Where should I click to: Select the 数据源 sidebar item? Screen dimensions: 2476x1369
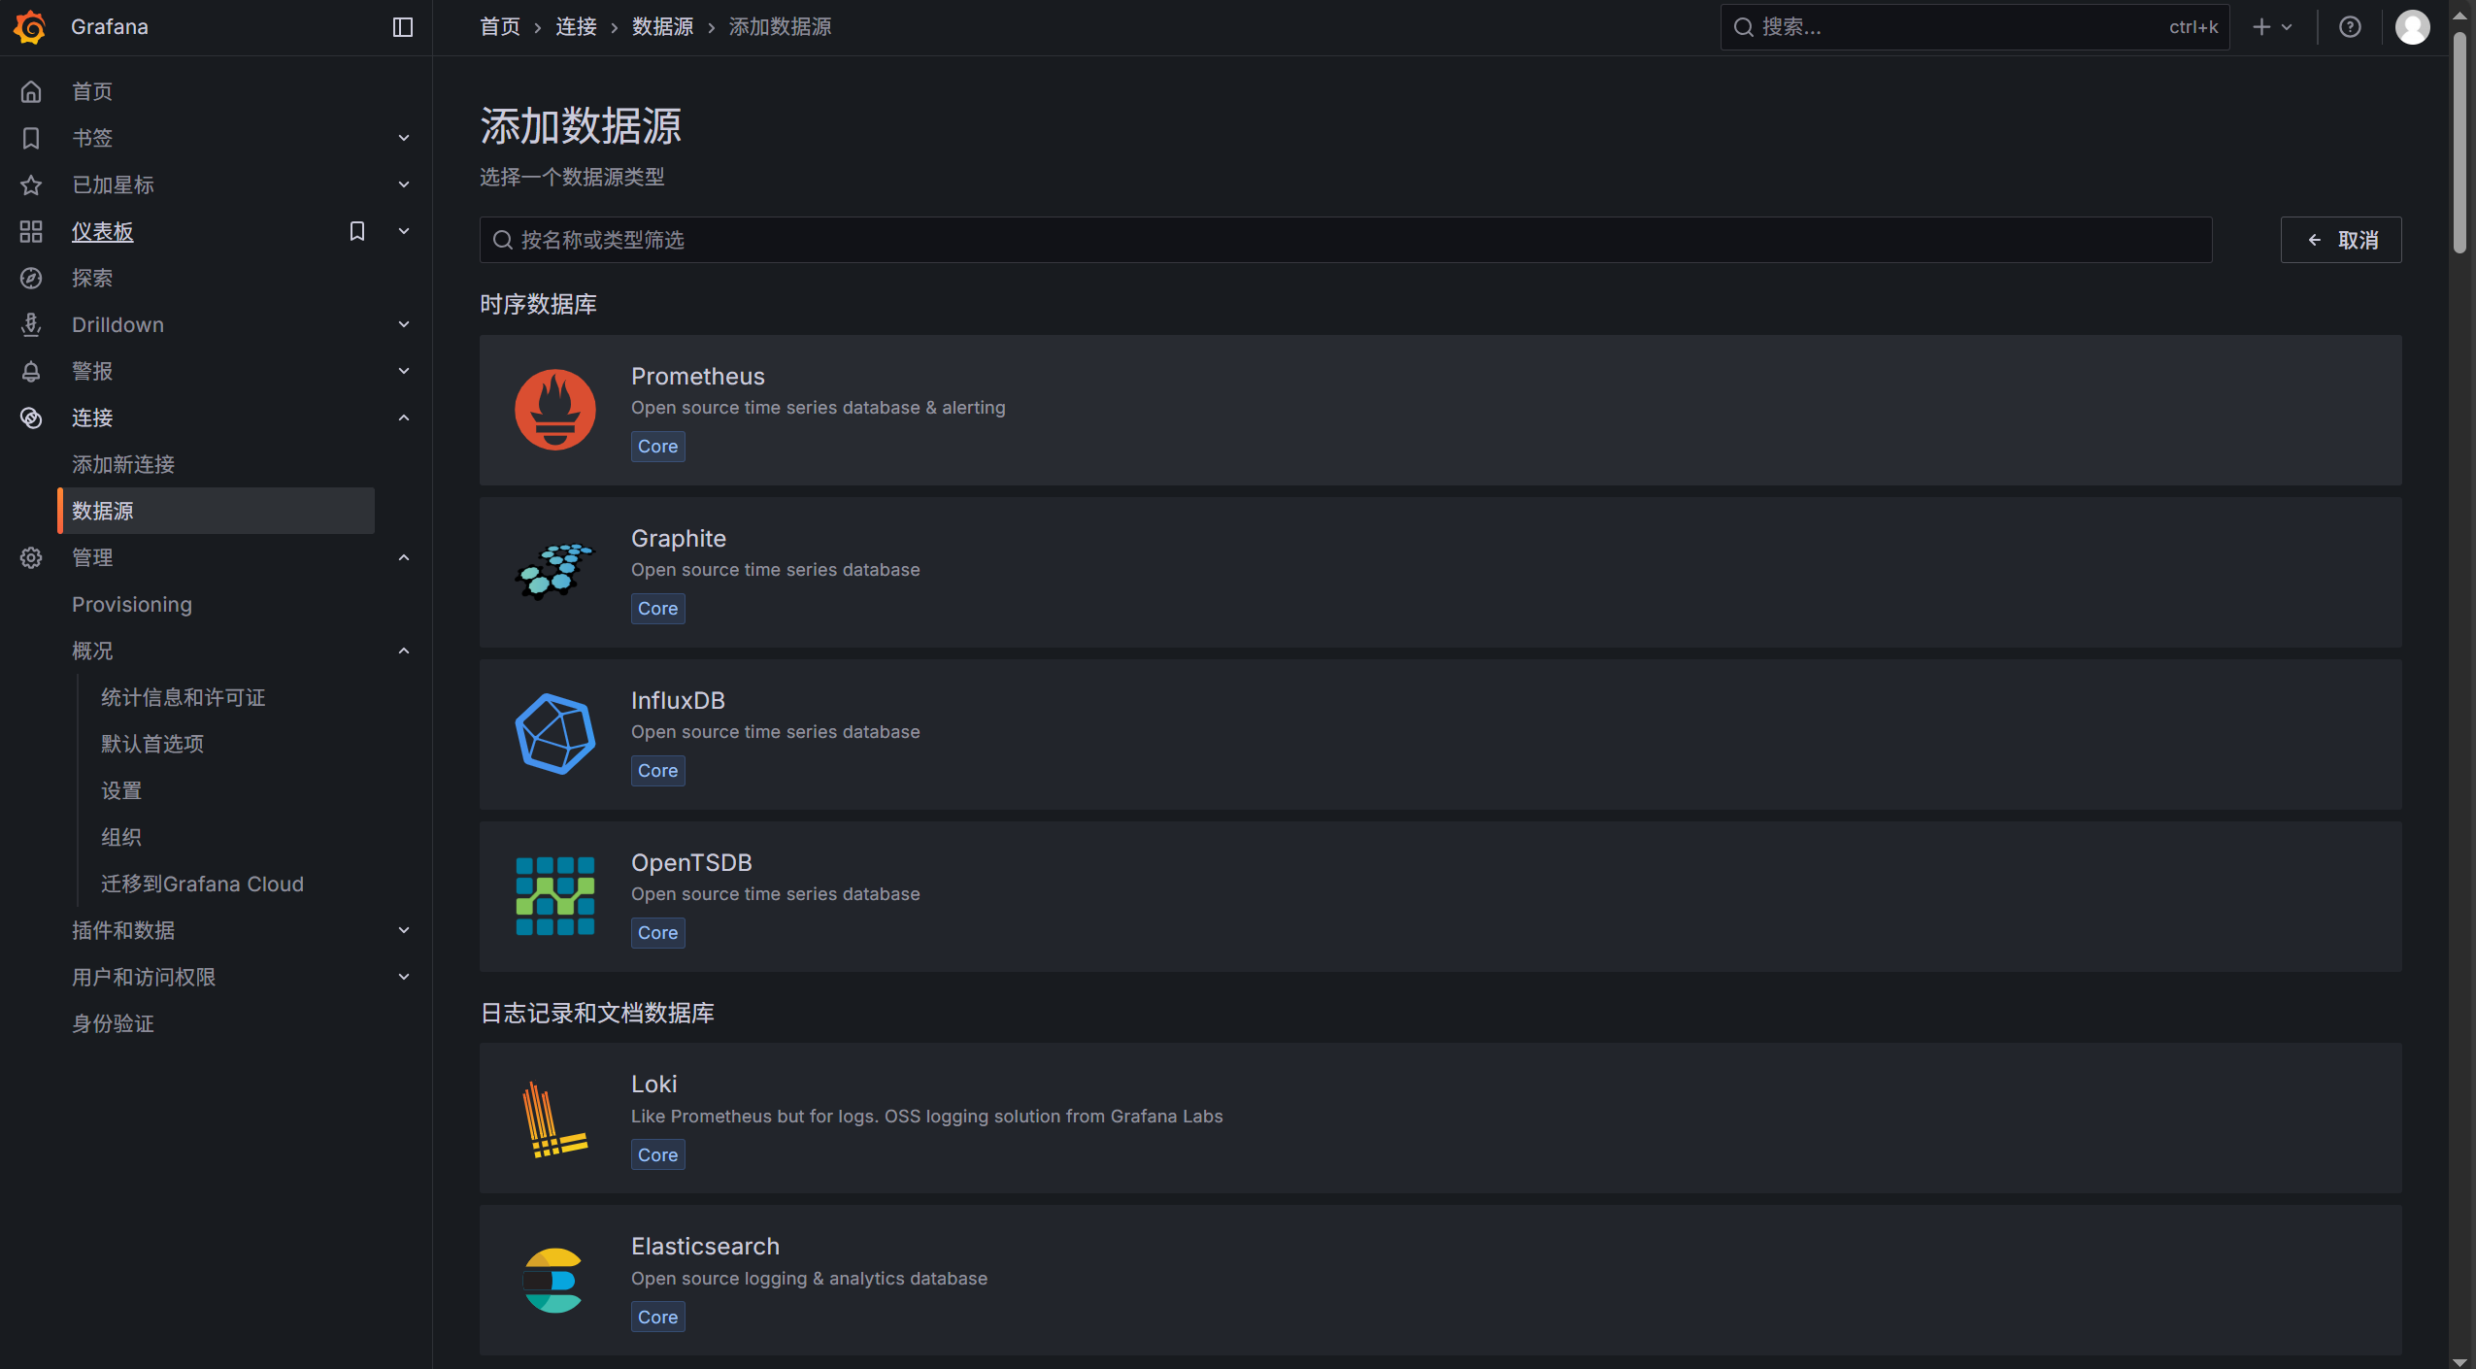click(x=217, y=511)
